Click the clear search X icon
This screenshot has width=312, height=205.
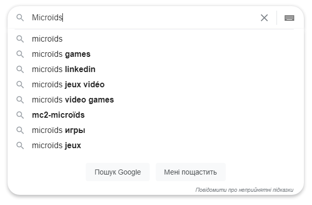click(264, 18)
